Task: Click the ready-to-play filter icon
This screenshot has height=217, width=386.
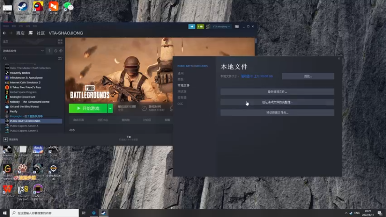Action: click(61, 51)
